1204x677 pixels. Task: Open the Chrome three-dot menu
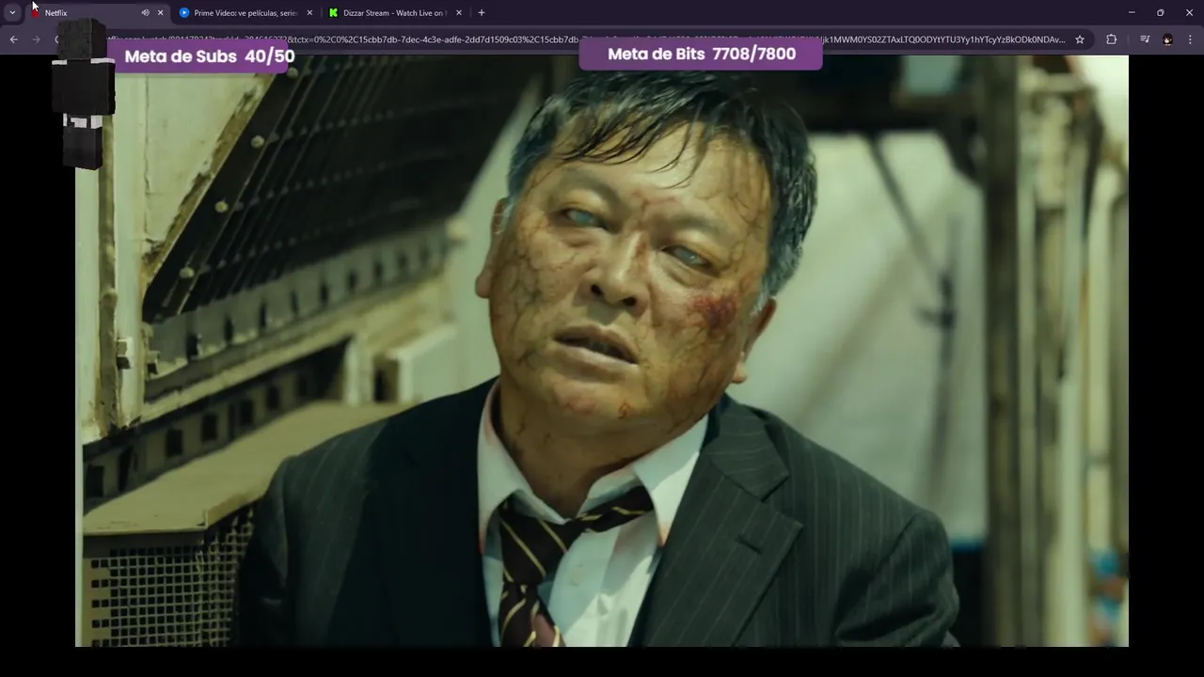[1190, 39]
